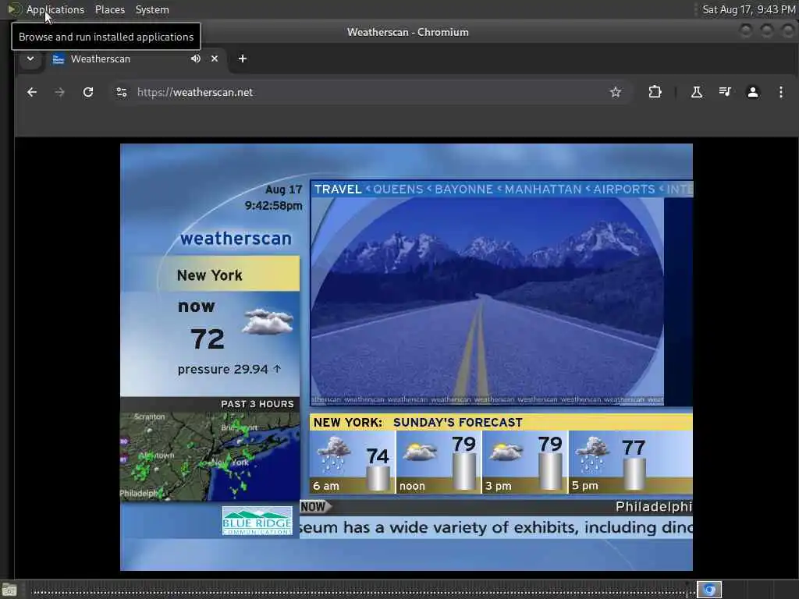Click the noon partly sunny icon
Image resolution: width=799 pixels, height=599 pixels.
click(419, 452)
